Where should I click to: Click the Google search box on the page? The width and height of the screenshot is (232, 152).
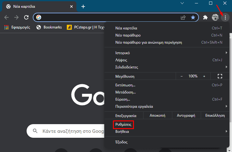pyautogui.click(x=65, y=131)
